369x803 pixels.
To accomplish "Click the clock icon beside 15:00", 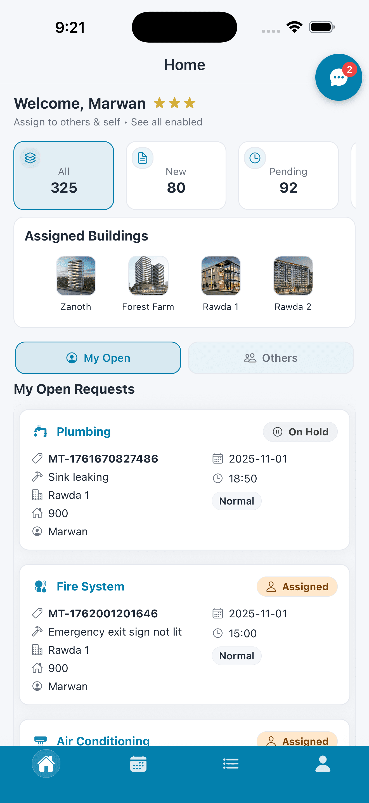I will [217, 633].
